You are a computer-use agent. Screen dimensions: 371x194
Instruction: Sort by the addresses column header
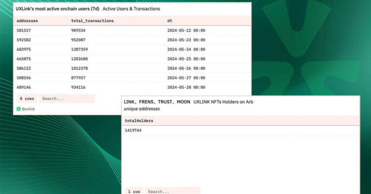pos(27,21)
